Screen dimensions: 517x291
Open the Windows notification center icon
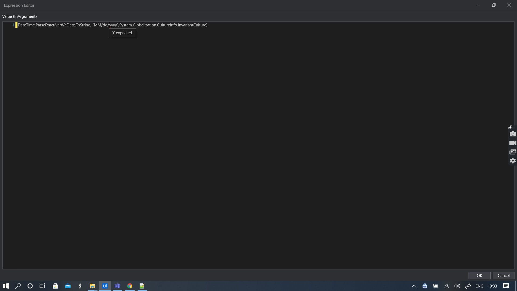tap(506, 286)
